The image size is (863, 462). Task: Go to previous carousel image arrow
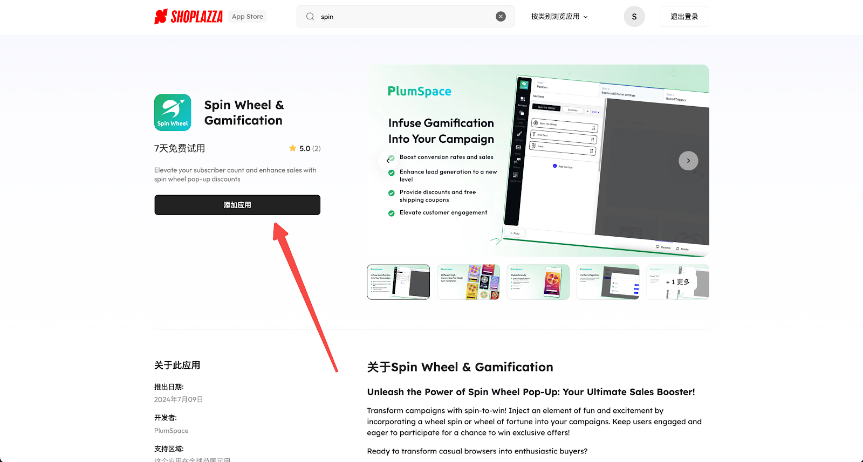[x=388, y=161]
